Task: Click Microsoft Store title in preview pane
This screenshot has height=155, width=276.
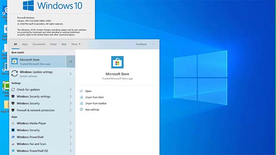Action: pos(117,74)
